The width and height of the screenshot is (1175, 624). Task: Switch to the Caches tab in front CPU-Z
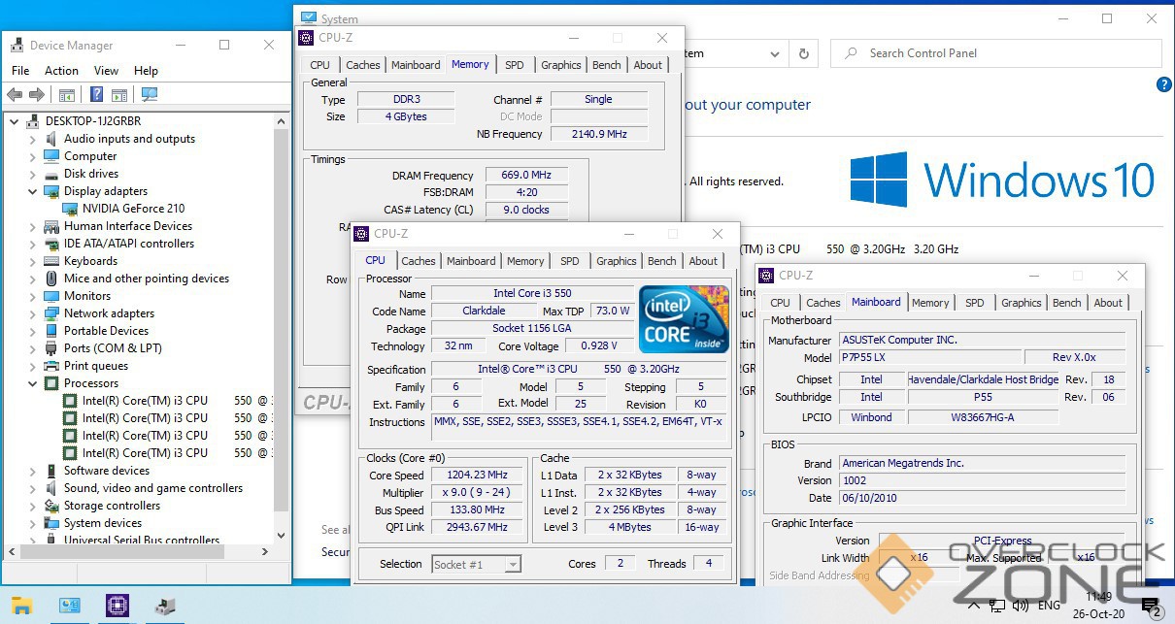coord(419,261)
